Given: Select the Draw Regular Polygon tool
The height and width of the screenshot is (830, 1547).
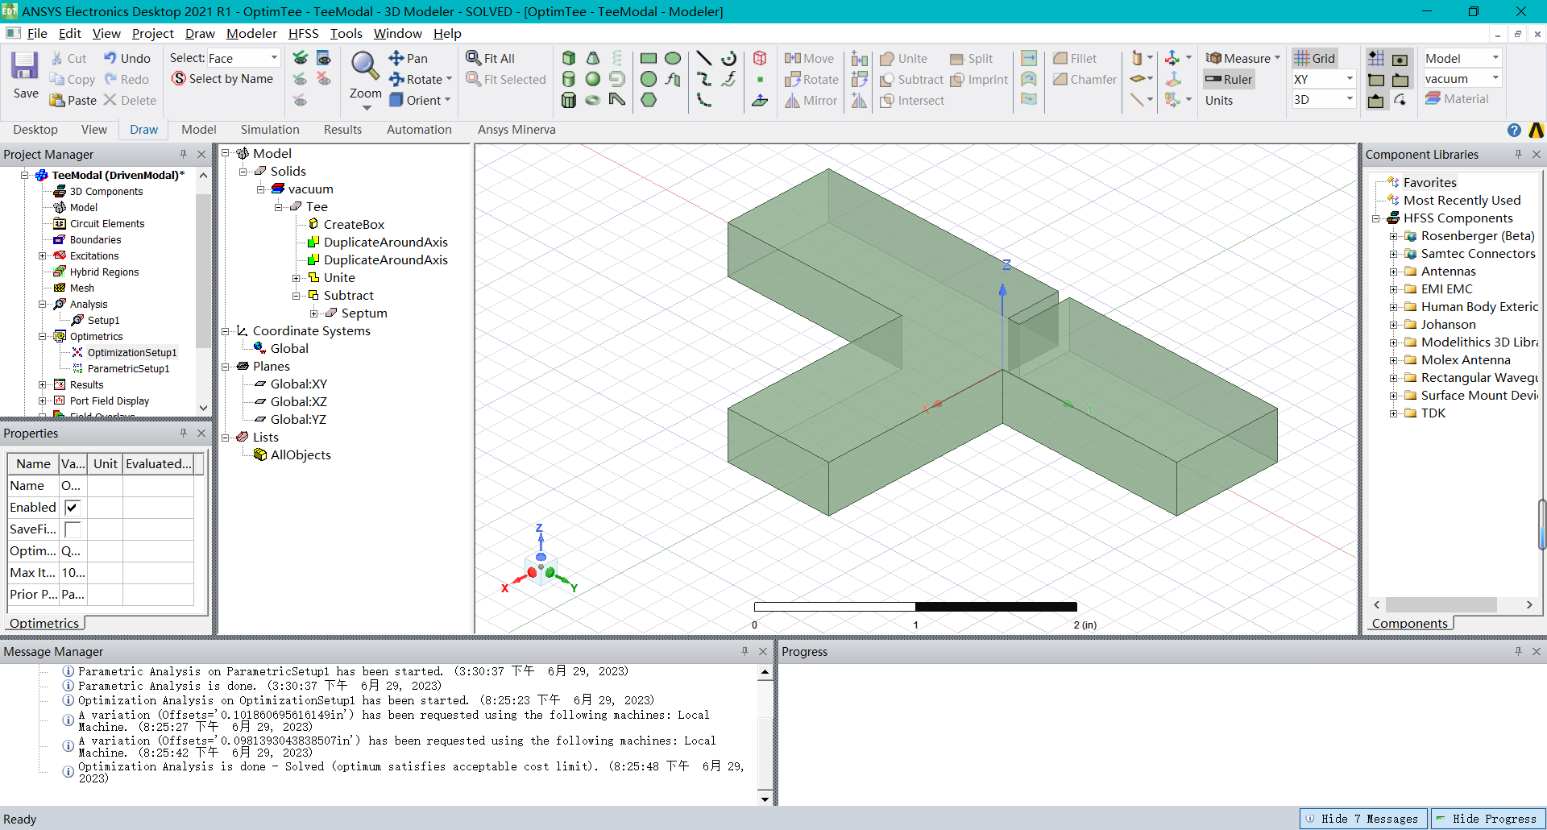Looking at the screenshot, I should pyautogui.click(x=649, y=100).
